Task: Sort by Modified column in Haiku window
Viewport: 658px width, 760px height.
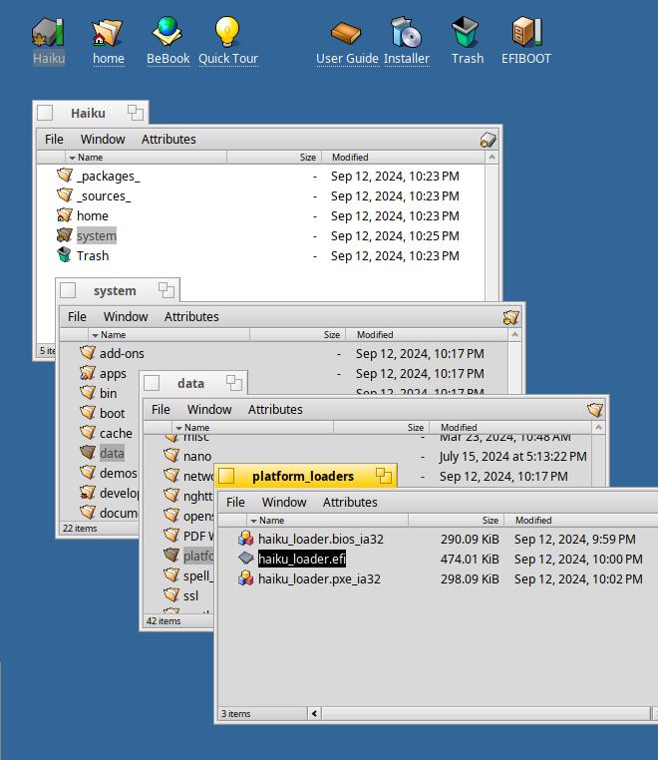Action: tap(403, 157)
